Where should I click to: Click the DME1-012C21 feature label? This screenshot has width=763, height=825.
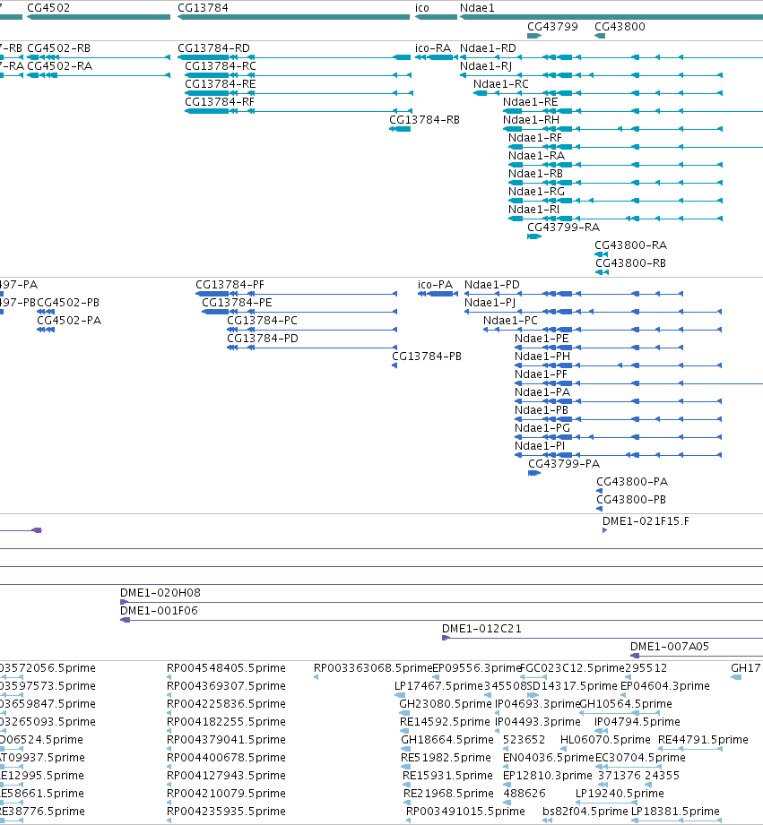481,628
